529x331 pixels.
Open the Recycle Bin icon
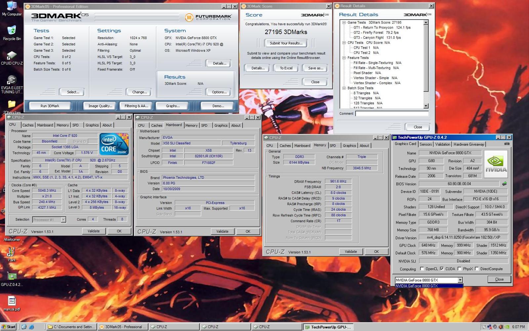pos(12,33)
